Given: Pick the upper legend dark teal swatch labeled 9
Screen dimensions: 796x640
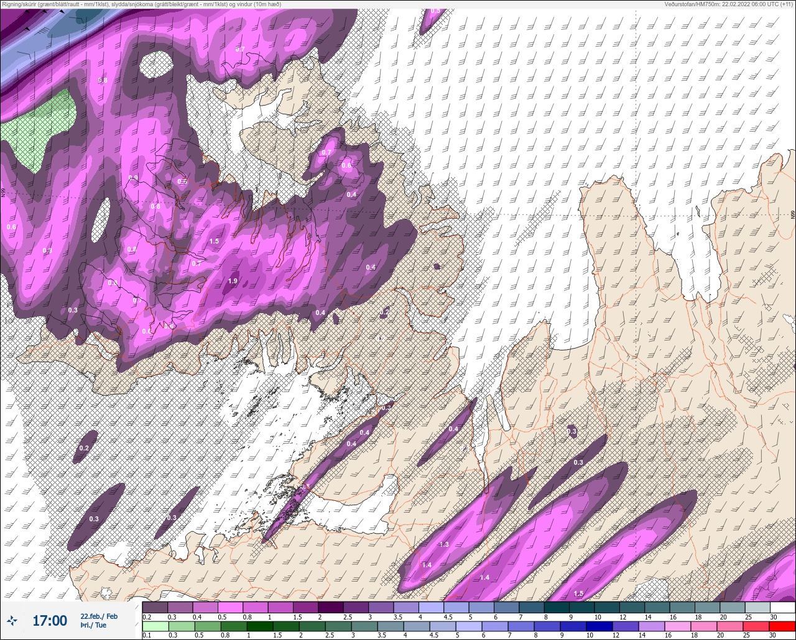Looking at the screenshot, I should (x=581, y=607).
